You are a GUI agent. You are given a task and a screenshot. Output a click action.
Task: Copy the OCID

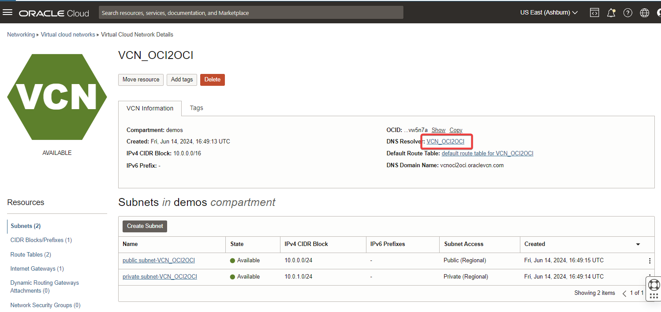pyautogui.click(x=456, y=130)
